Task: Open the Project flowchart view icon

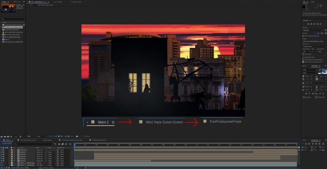Action: click(24, 25)
